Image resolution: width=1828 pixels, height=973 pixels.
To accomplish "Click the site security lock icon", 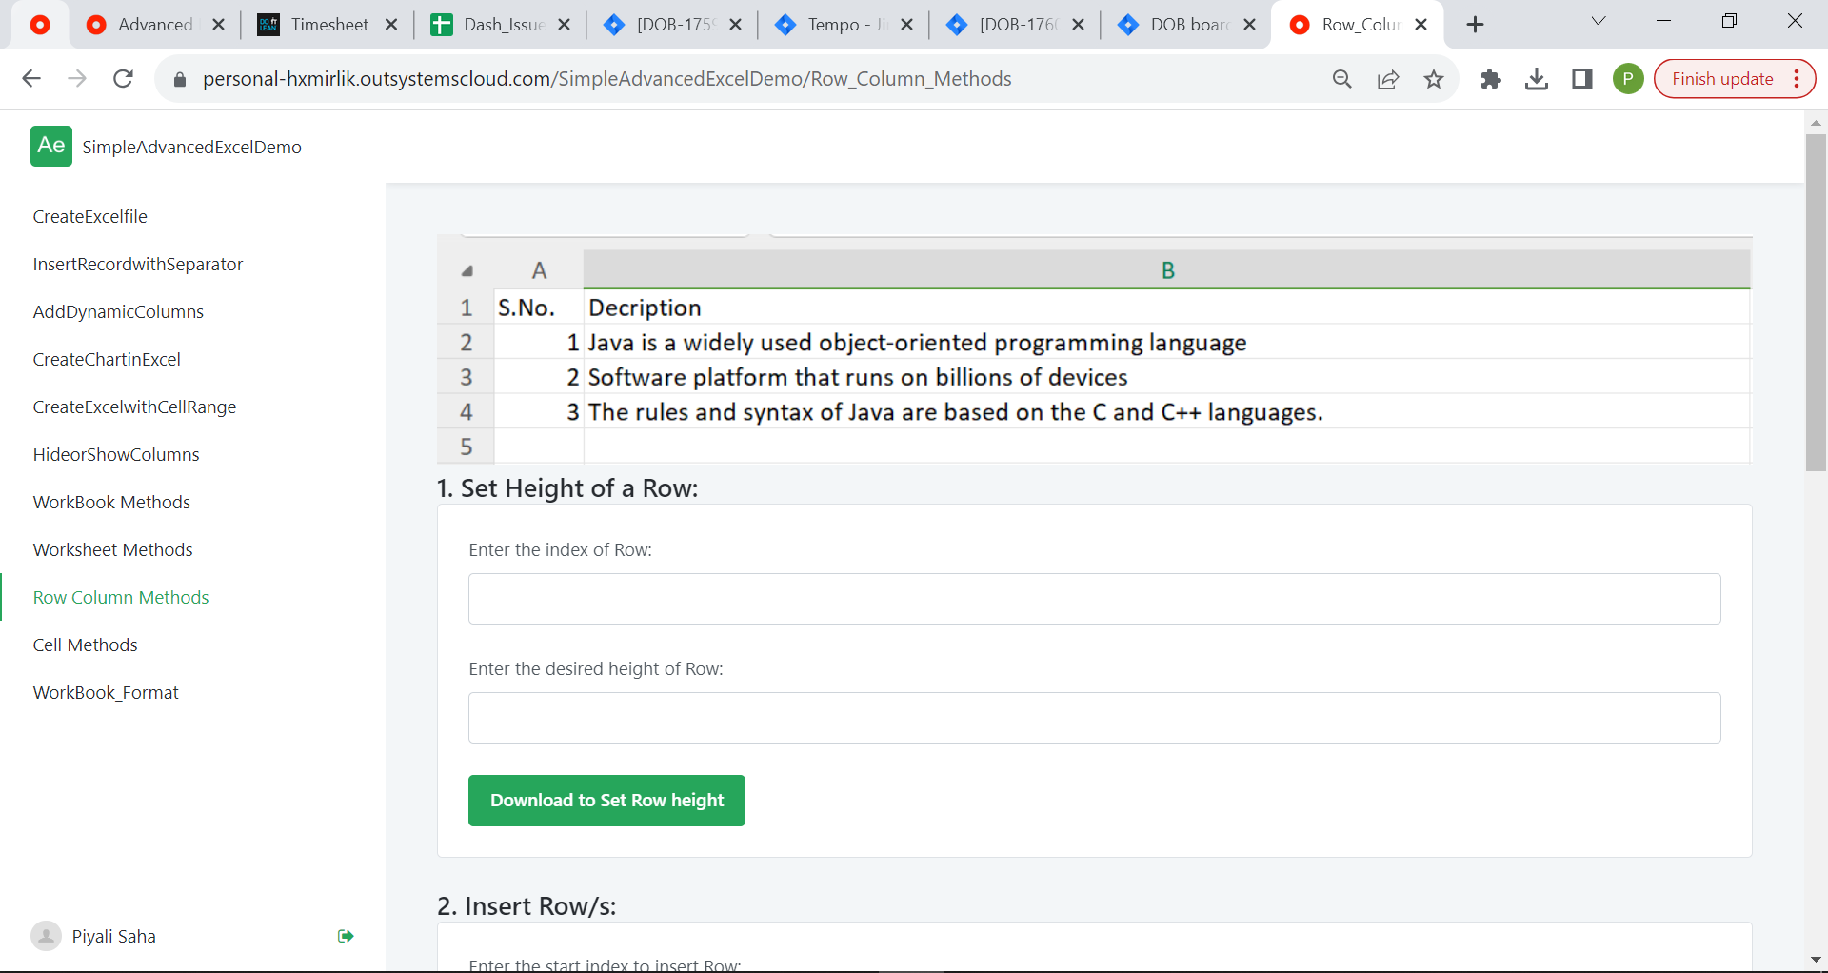I will point(178,79).
